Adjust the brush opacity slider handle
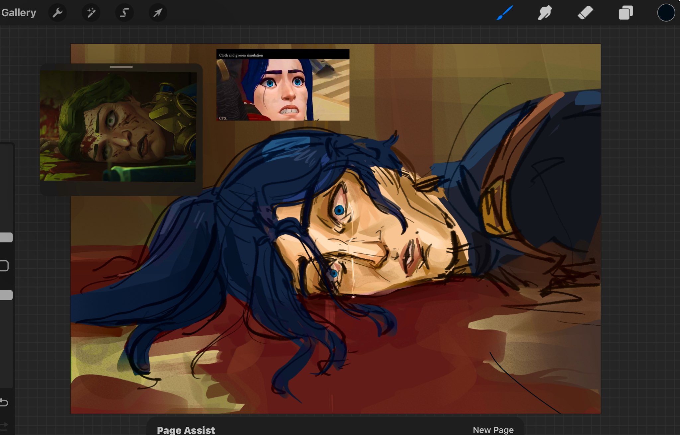This screenshot has width=680, height=435. click(6, 295)
